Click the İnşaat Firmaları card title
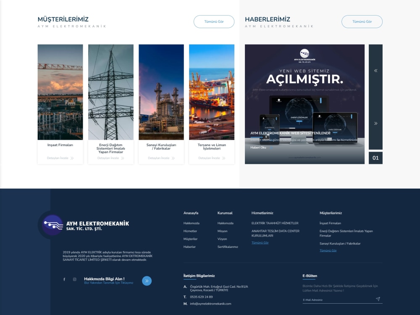The width and height of the screenshot is (420, 315). click(x=60, y=145)
